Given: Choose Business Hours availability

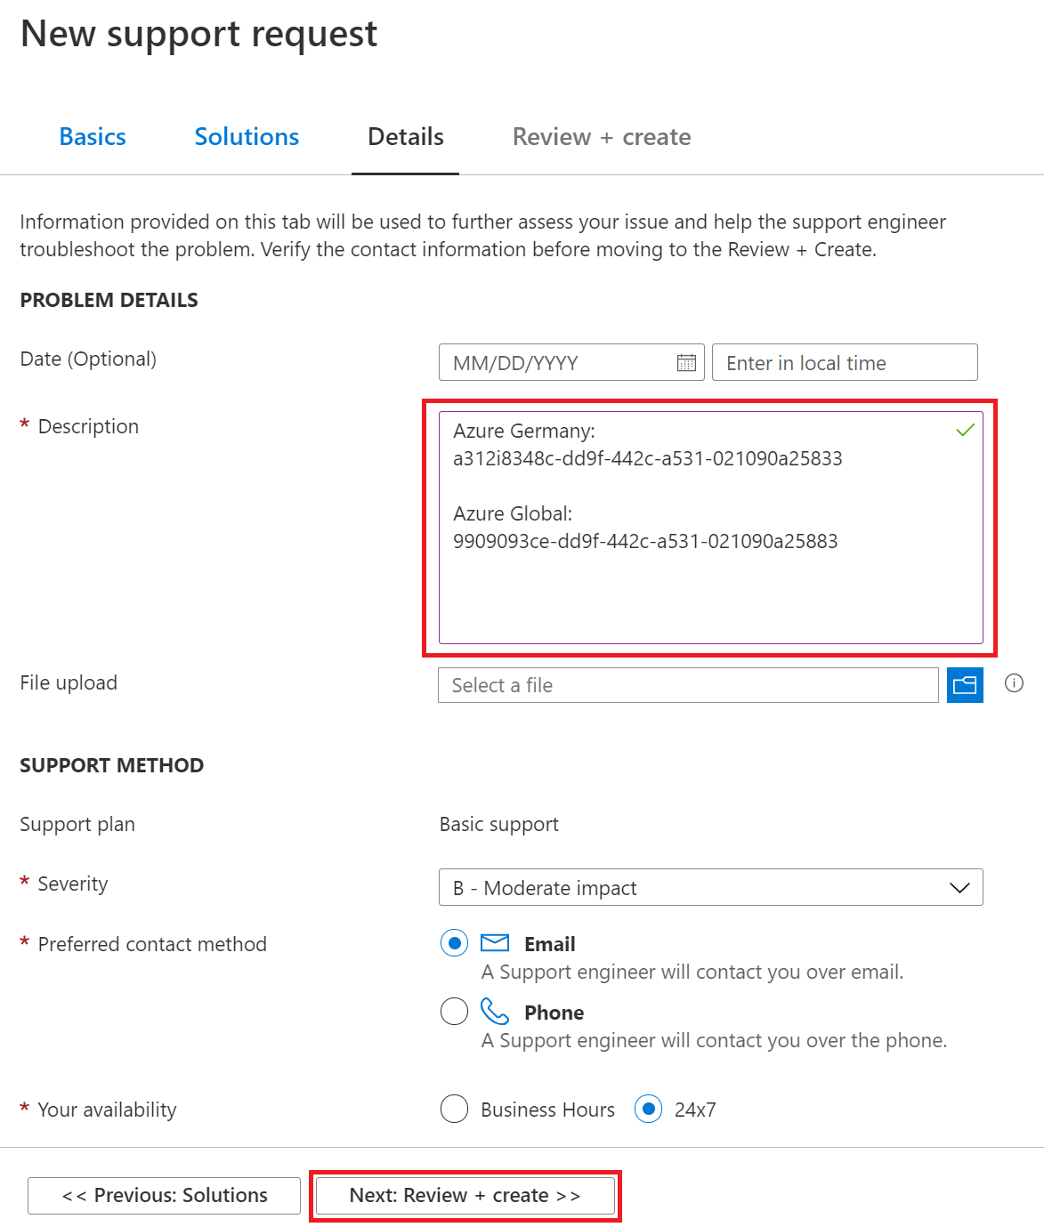Looking at the screenshot, I should point(454,1109).
